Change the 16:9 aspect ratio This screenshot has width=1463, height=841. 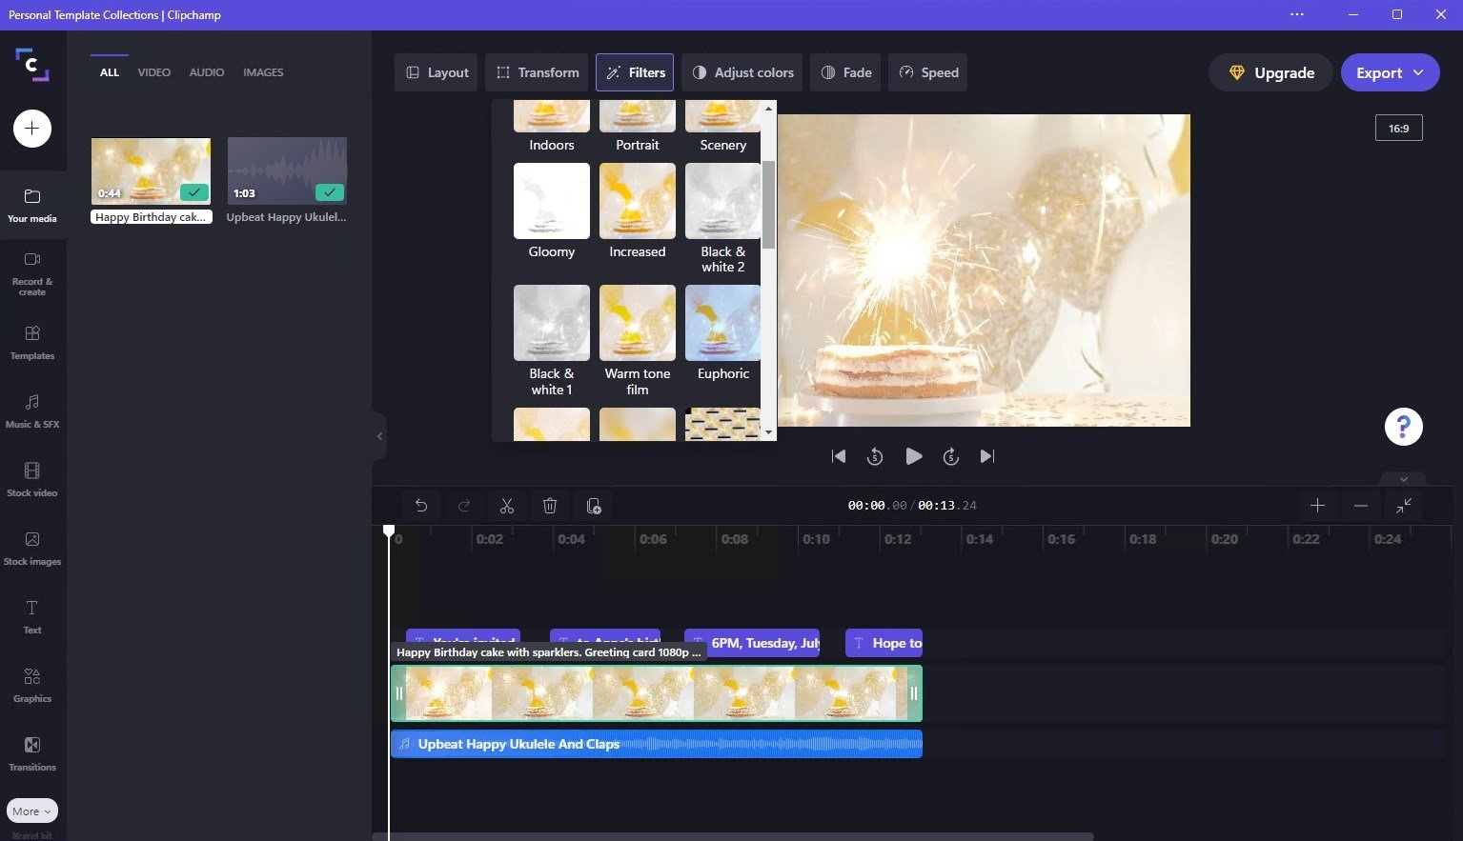pyautogui.click(x=1398, y=128)
